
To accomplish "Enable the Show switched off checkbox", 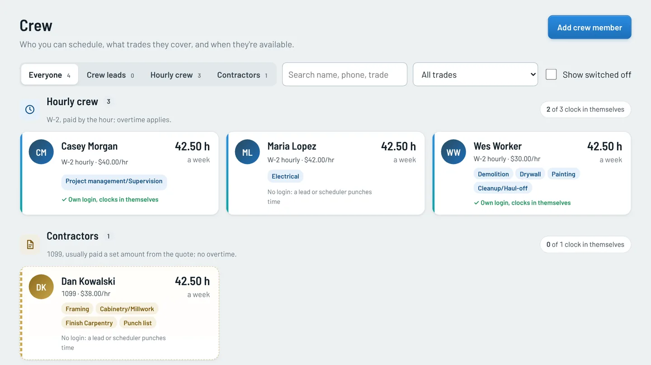I will [551, 75].
